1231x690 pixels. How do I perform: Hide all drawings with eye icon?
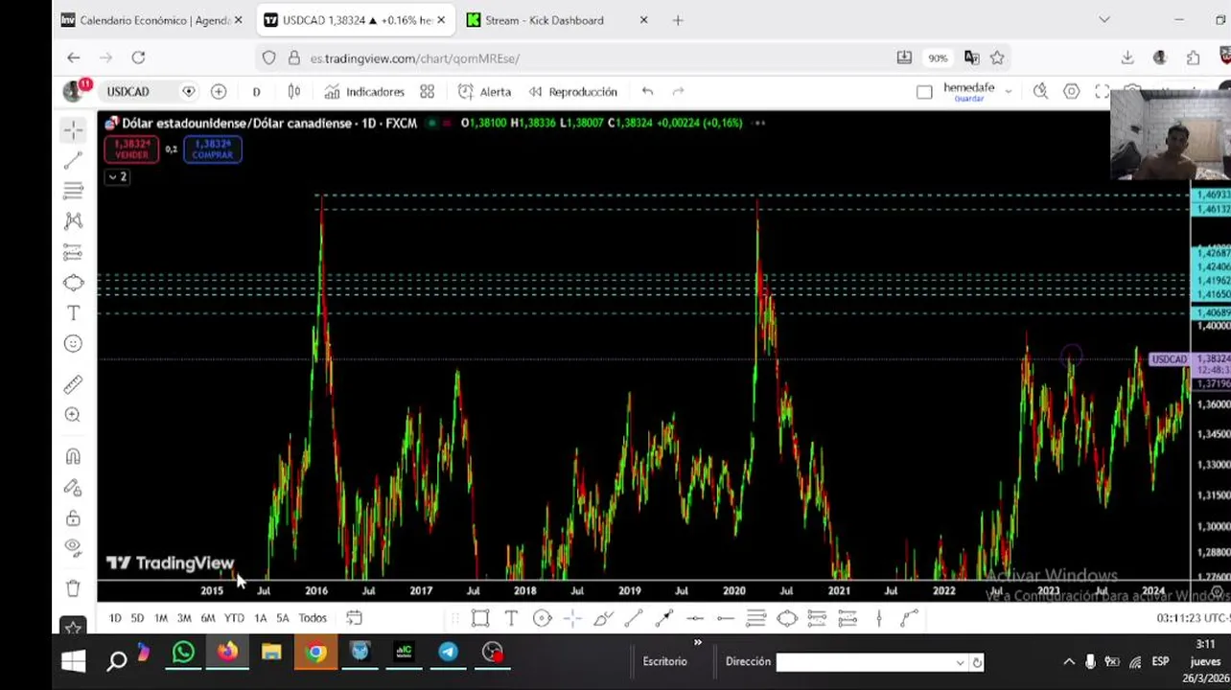point(73,547)
